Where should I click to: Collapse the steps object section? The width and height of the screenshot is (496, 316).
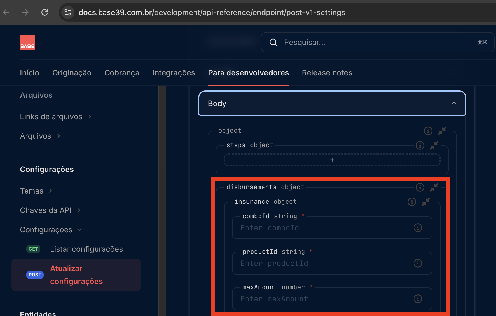click(x=434, y=145)
